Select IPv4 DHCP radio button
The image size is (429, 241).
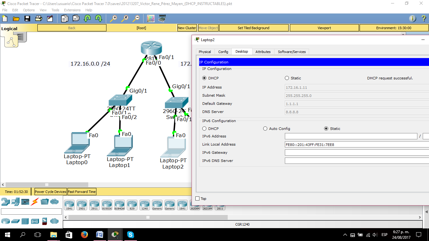pyautogui.click(x=204, y=78)
